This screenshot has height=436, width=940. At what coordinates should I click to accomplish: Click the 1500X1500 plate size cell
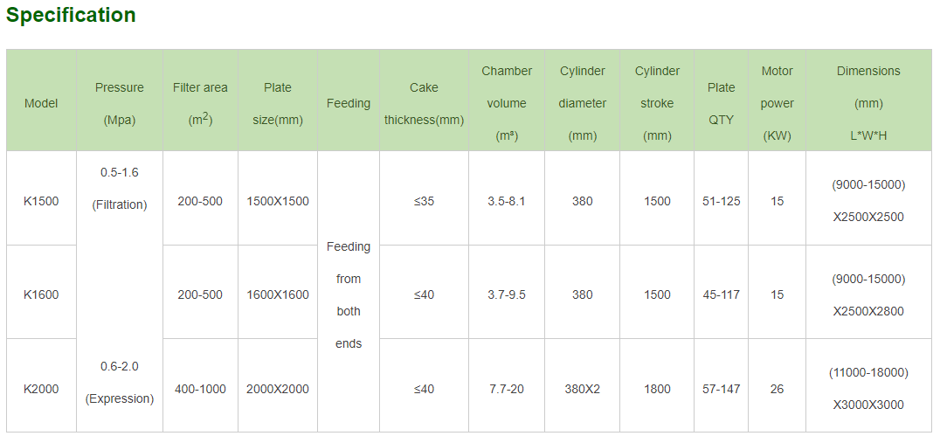pyautogui.click(x=278, y=201)
